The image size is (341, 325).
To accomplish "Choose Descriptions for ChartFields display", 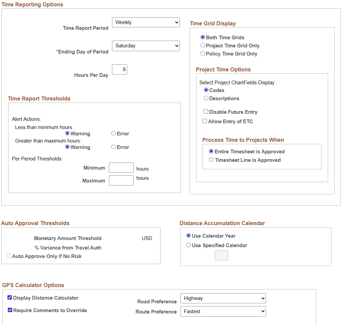I will pos(206,98).
